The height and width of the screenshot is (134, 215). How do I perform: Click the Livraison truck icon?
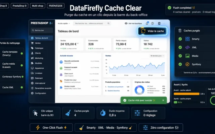32,73
